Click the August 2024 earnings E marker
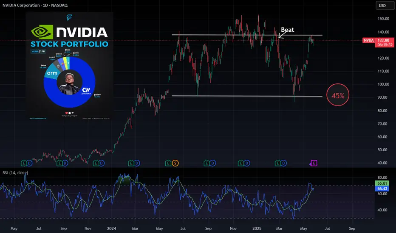Viewport: 396px width, 233px height. point(207,163)
